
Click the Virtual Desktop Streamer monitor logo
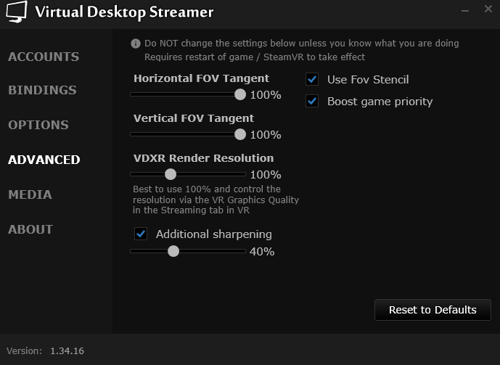(16, 12)
